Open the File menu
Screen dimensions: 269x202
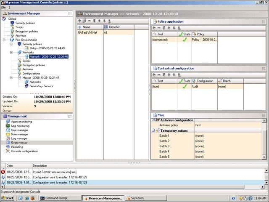point(3,8)
